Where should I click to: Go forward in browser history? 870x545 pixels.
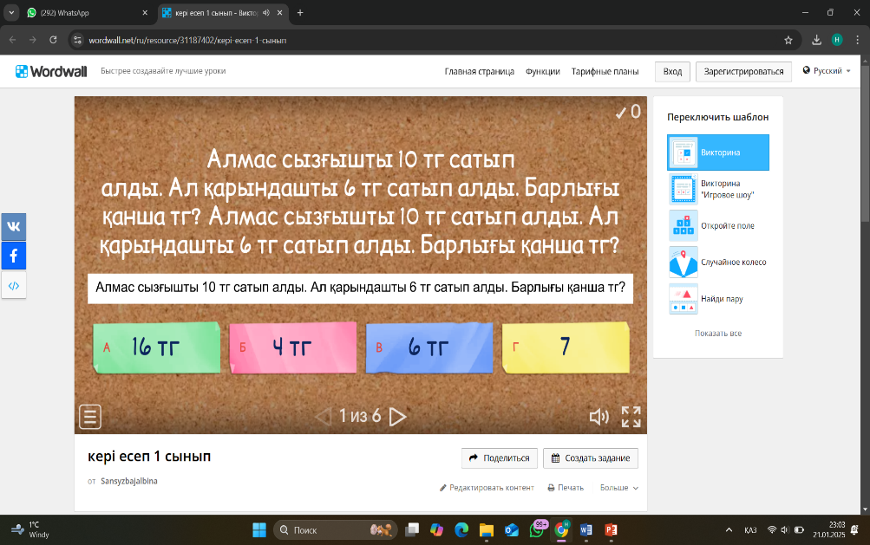(x=33, y=40)
